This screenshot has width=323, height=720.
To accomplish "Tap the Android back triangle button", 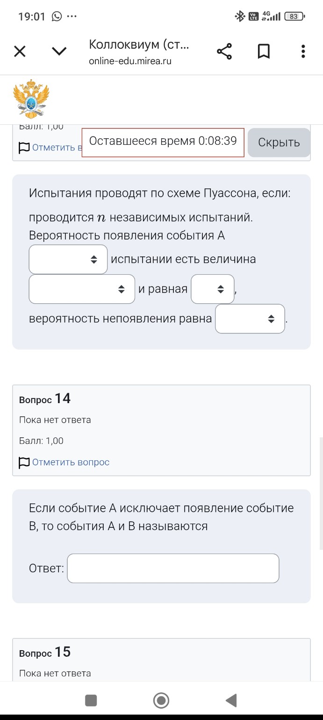I will pos(230,700).
